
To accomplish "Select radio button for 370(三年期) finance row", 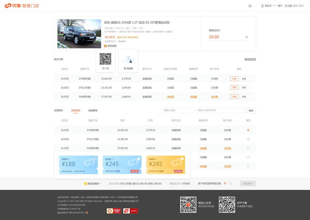I will pyautogui.click(x=248, y=139).
